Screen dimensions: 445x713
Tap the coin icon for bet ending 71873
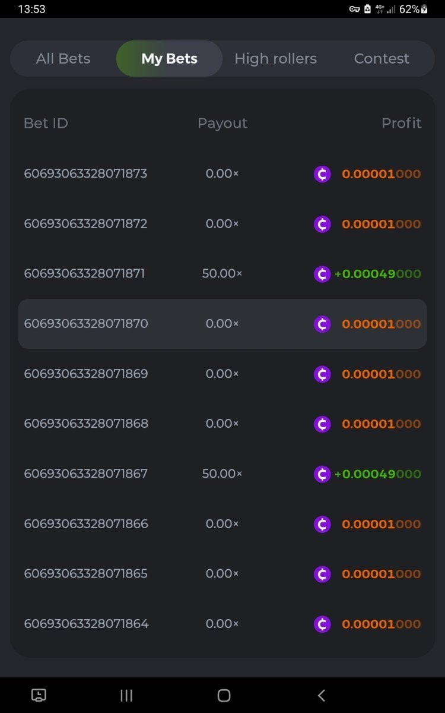322,174
